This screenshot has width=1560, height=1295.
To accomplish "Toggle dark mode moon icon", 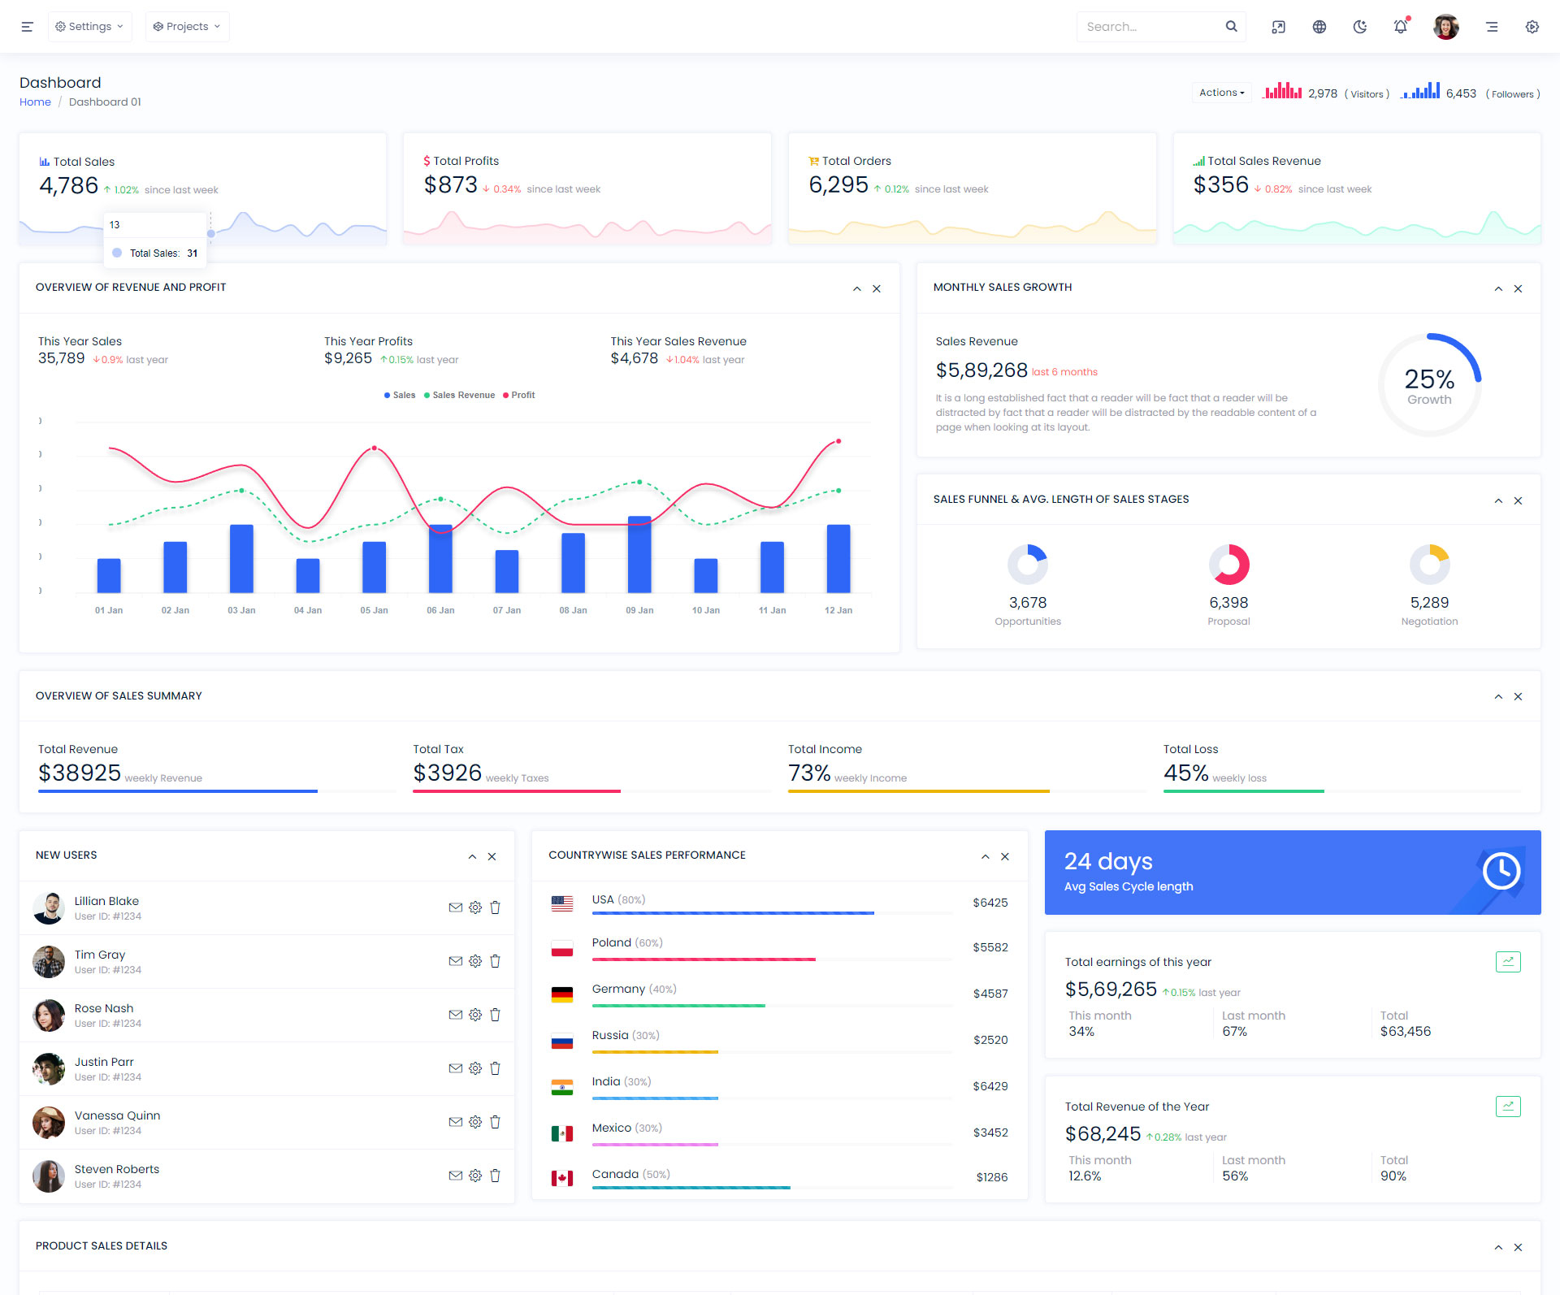I will pos(1359,27).
